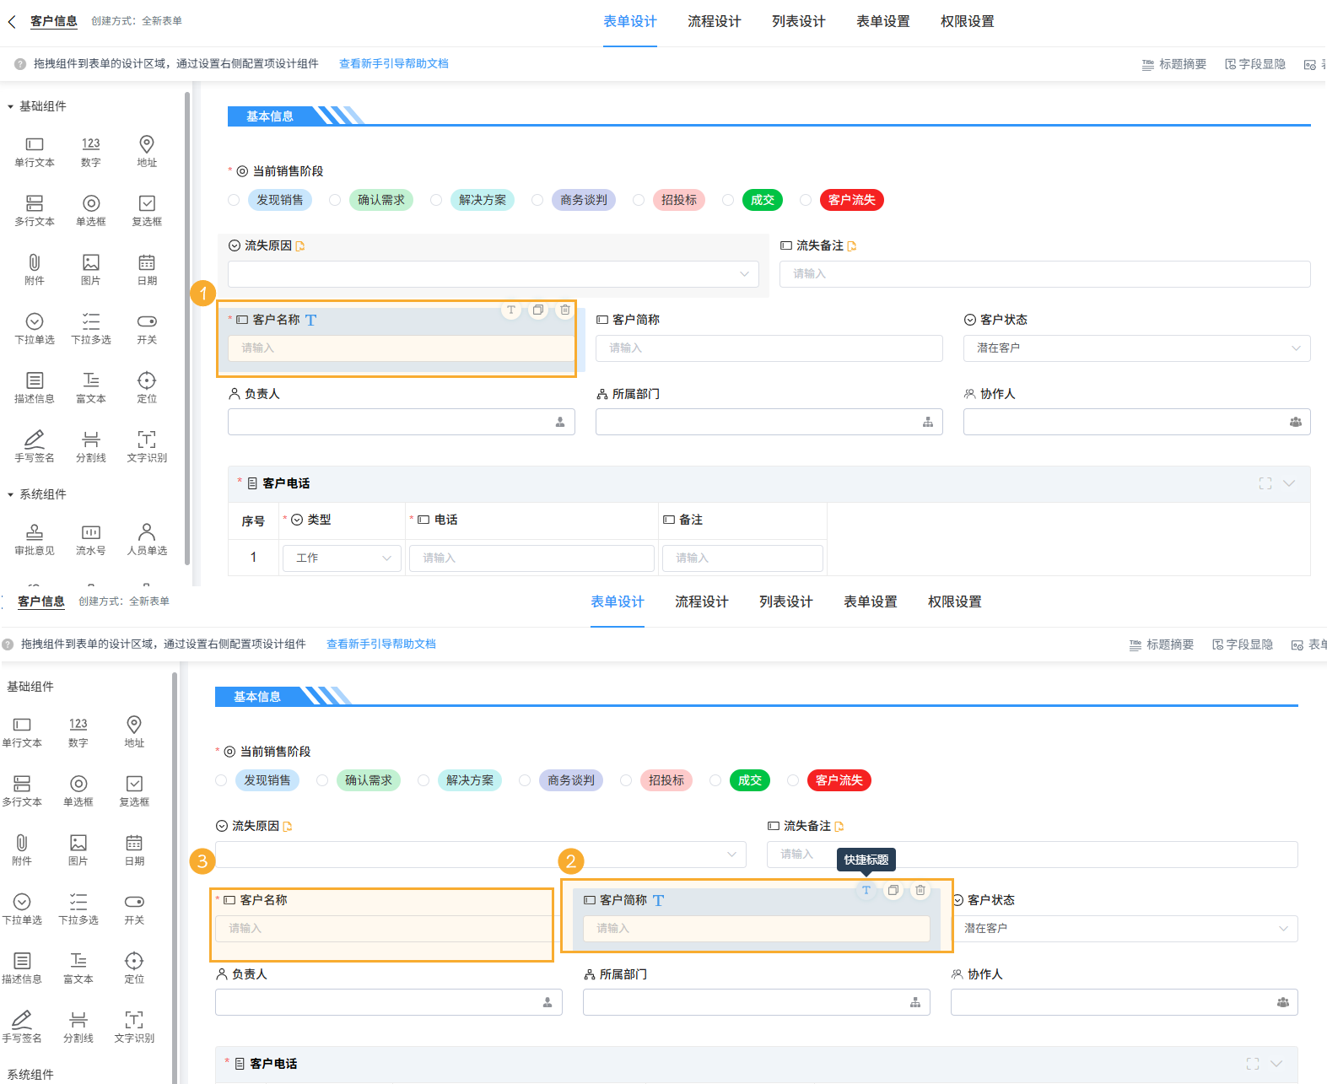Click 快捷标题 T icon under the tooltip
Screen dimensions: 1327x1084
coord(866,891)
